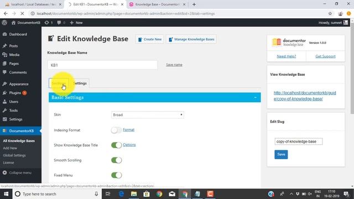
Task: Open the comments bubble in admin bar
Action: (61, 23)
